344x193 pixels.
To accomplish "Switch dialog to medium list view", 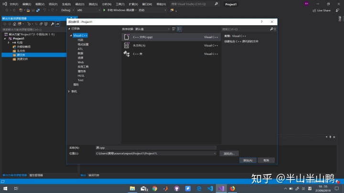I will pyautogui.click(x=179, y=29).
